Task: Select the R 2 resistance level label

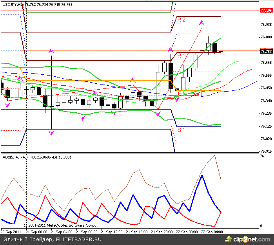Action: click(x=181, y=20)
